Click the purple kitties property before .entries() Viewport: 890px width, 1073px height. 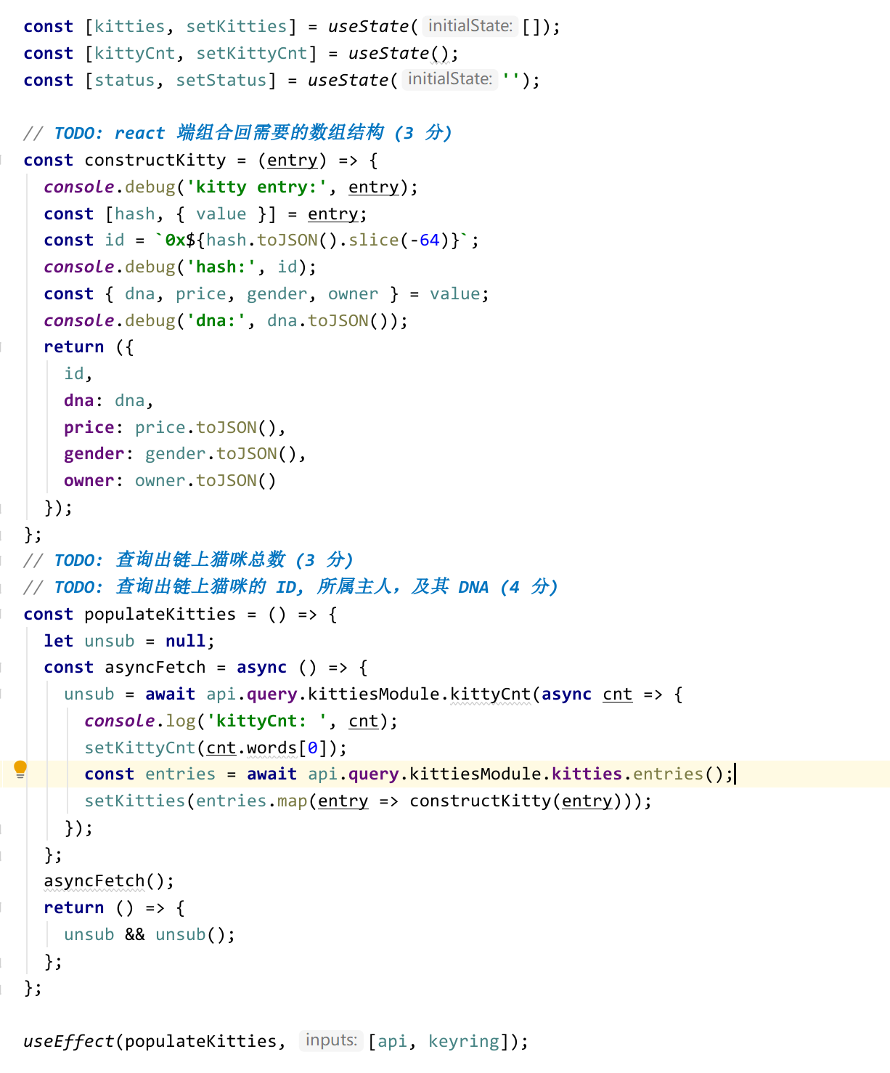coord(587,774)
